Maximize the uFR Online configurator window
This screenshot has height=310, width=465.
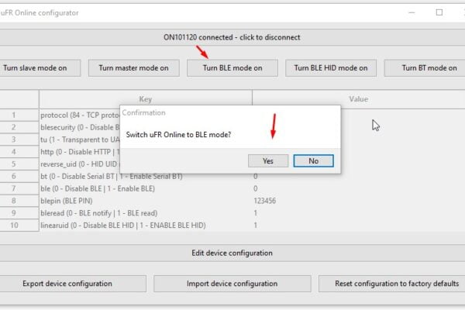[439, 12]
